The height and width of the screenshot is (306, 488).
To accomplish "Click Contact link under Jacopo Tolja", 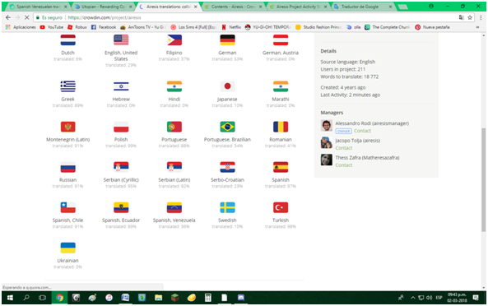I will [x=344, y=148].
